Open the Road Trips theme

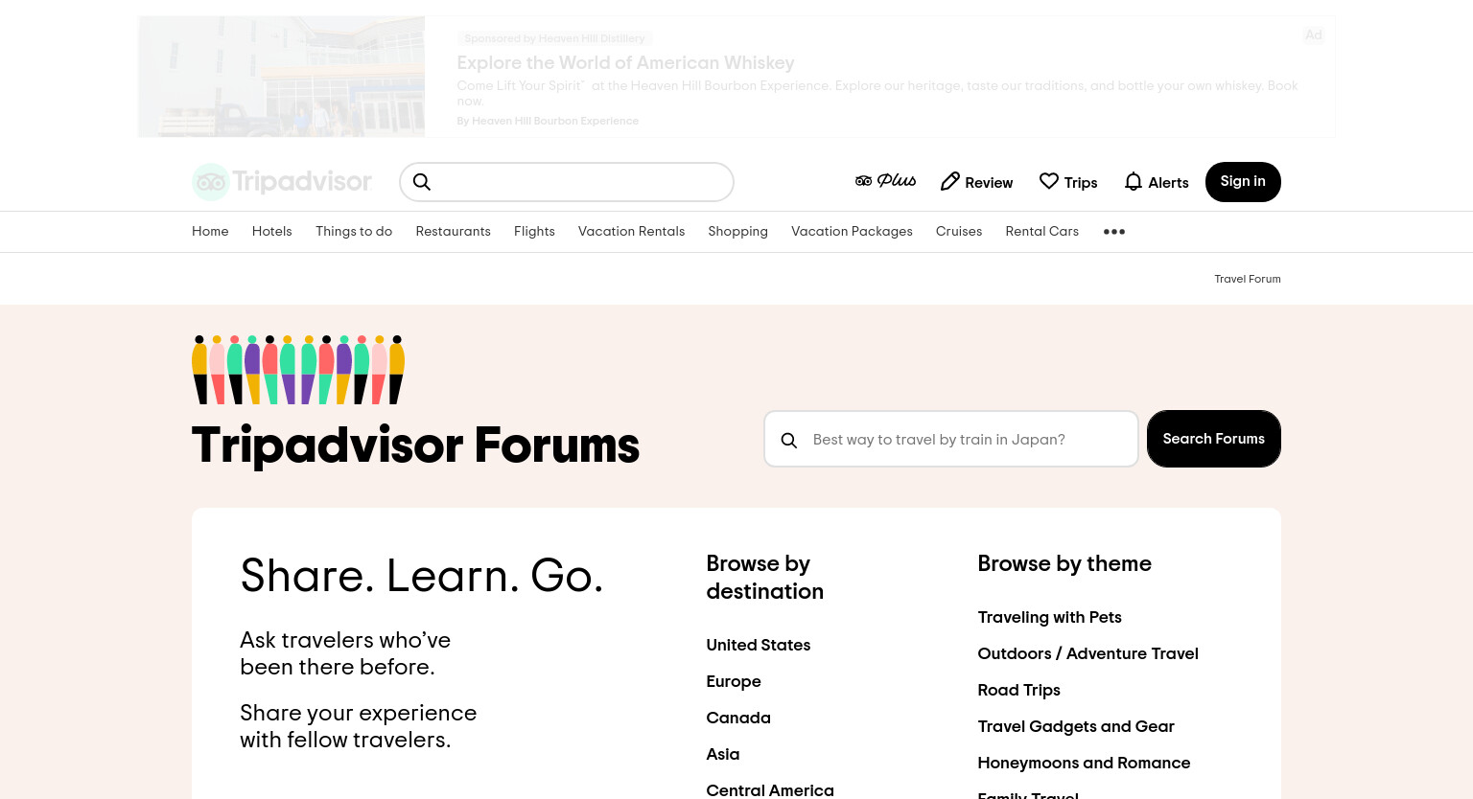1019,691
